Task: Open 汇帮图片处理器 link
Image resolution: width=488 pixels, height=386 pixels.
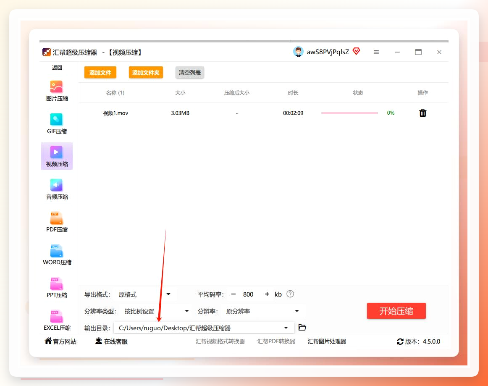Action: pos(327,341)
